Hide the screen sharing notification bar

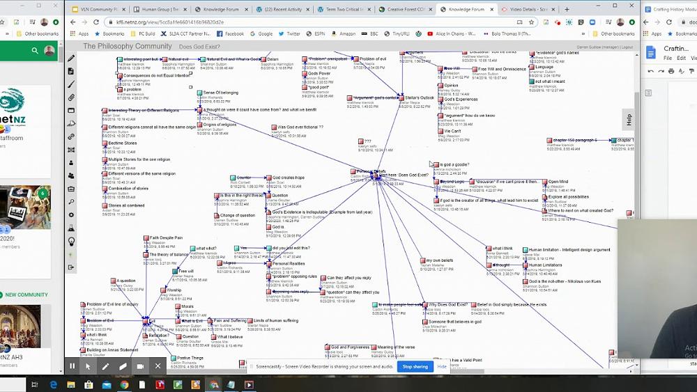[x=442, y=366]
